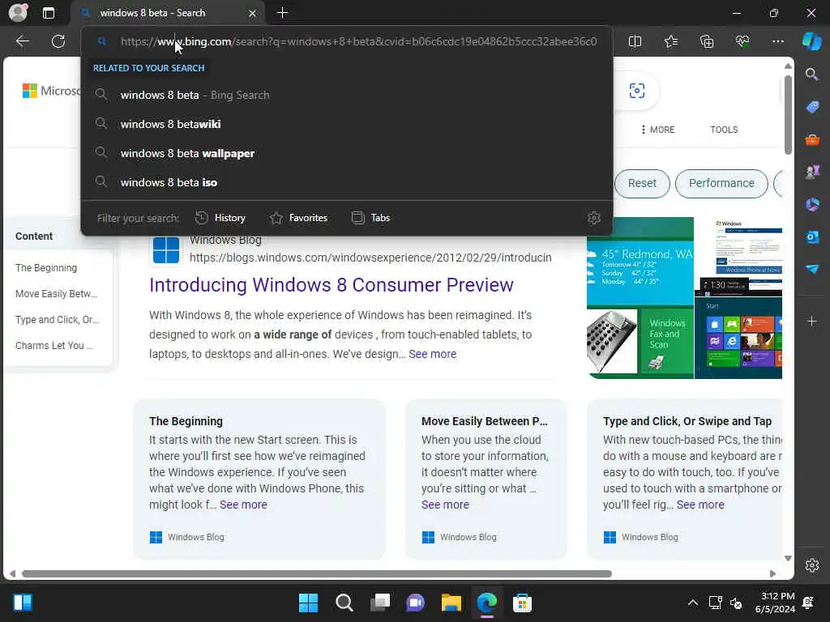This screenshot has width=830, height=622.
Task: Jump to 'Move Easily Betw...' in Content list
Action: (x=56, y=293)
